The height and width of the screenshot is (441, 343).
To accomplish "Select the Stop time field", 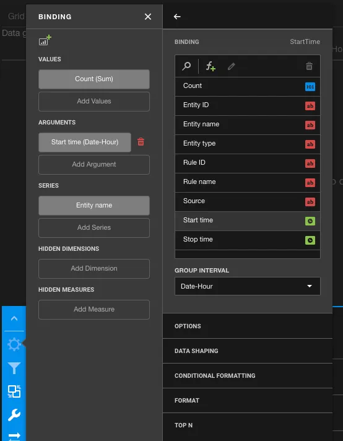I will pyautogui.click(x=248, y=240).
